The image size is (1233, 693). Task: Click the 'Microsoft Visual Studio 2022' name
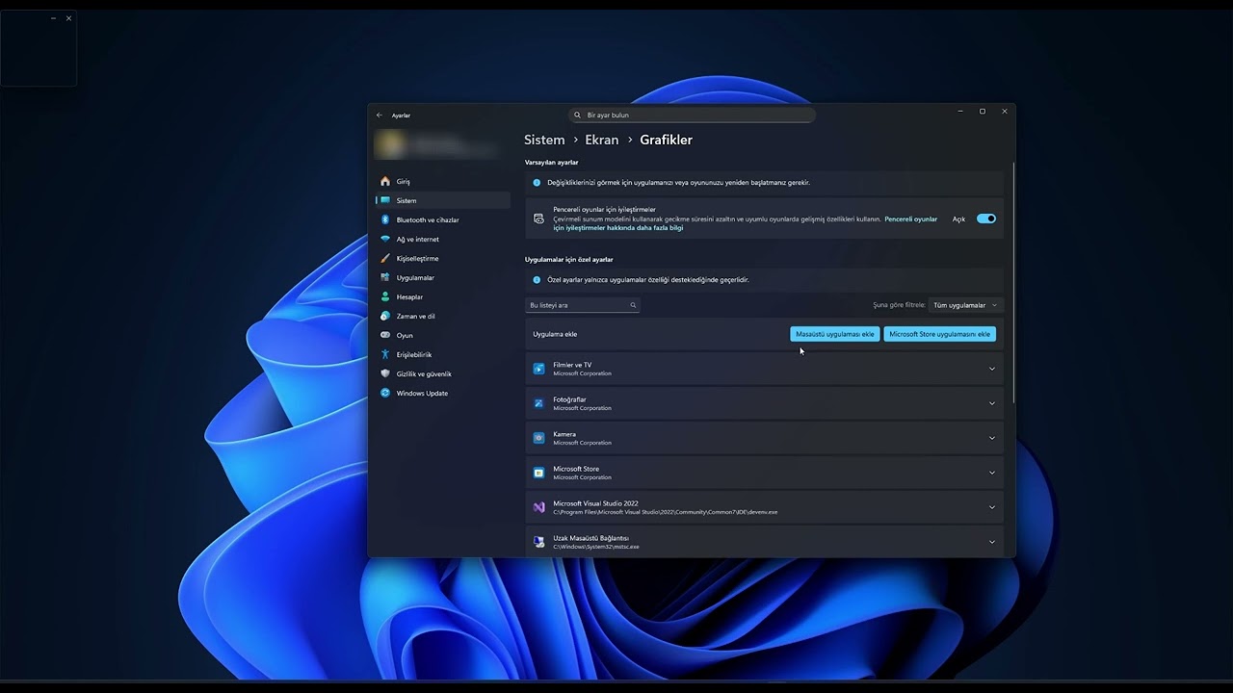click(595, 503)
